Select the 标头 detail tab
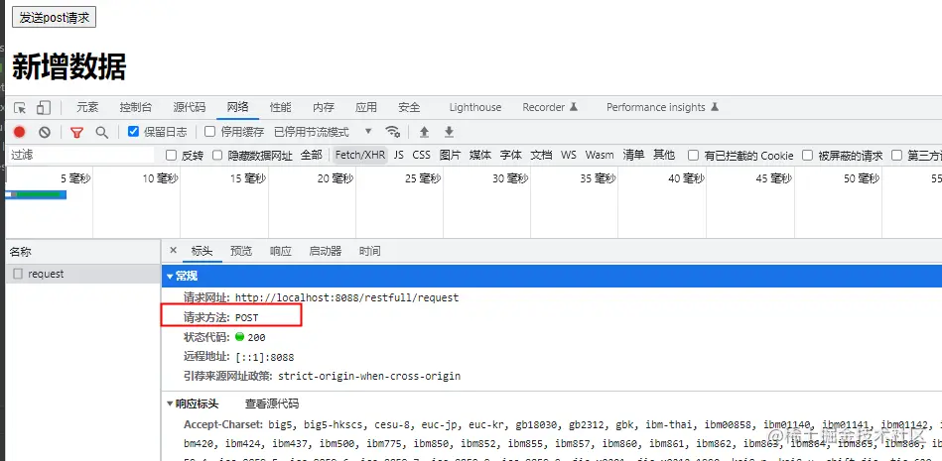Viewport: 942px width, 461px height. tap(202, 251)
